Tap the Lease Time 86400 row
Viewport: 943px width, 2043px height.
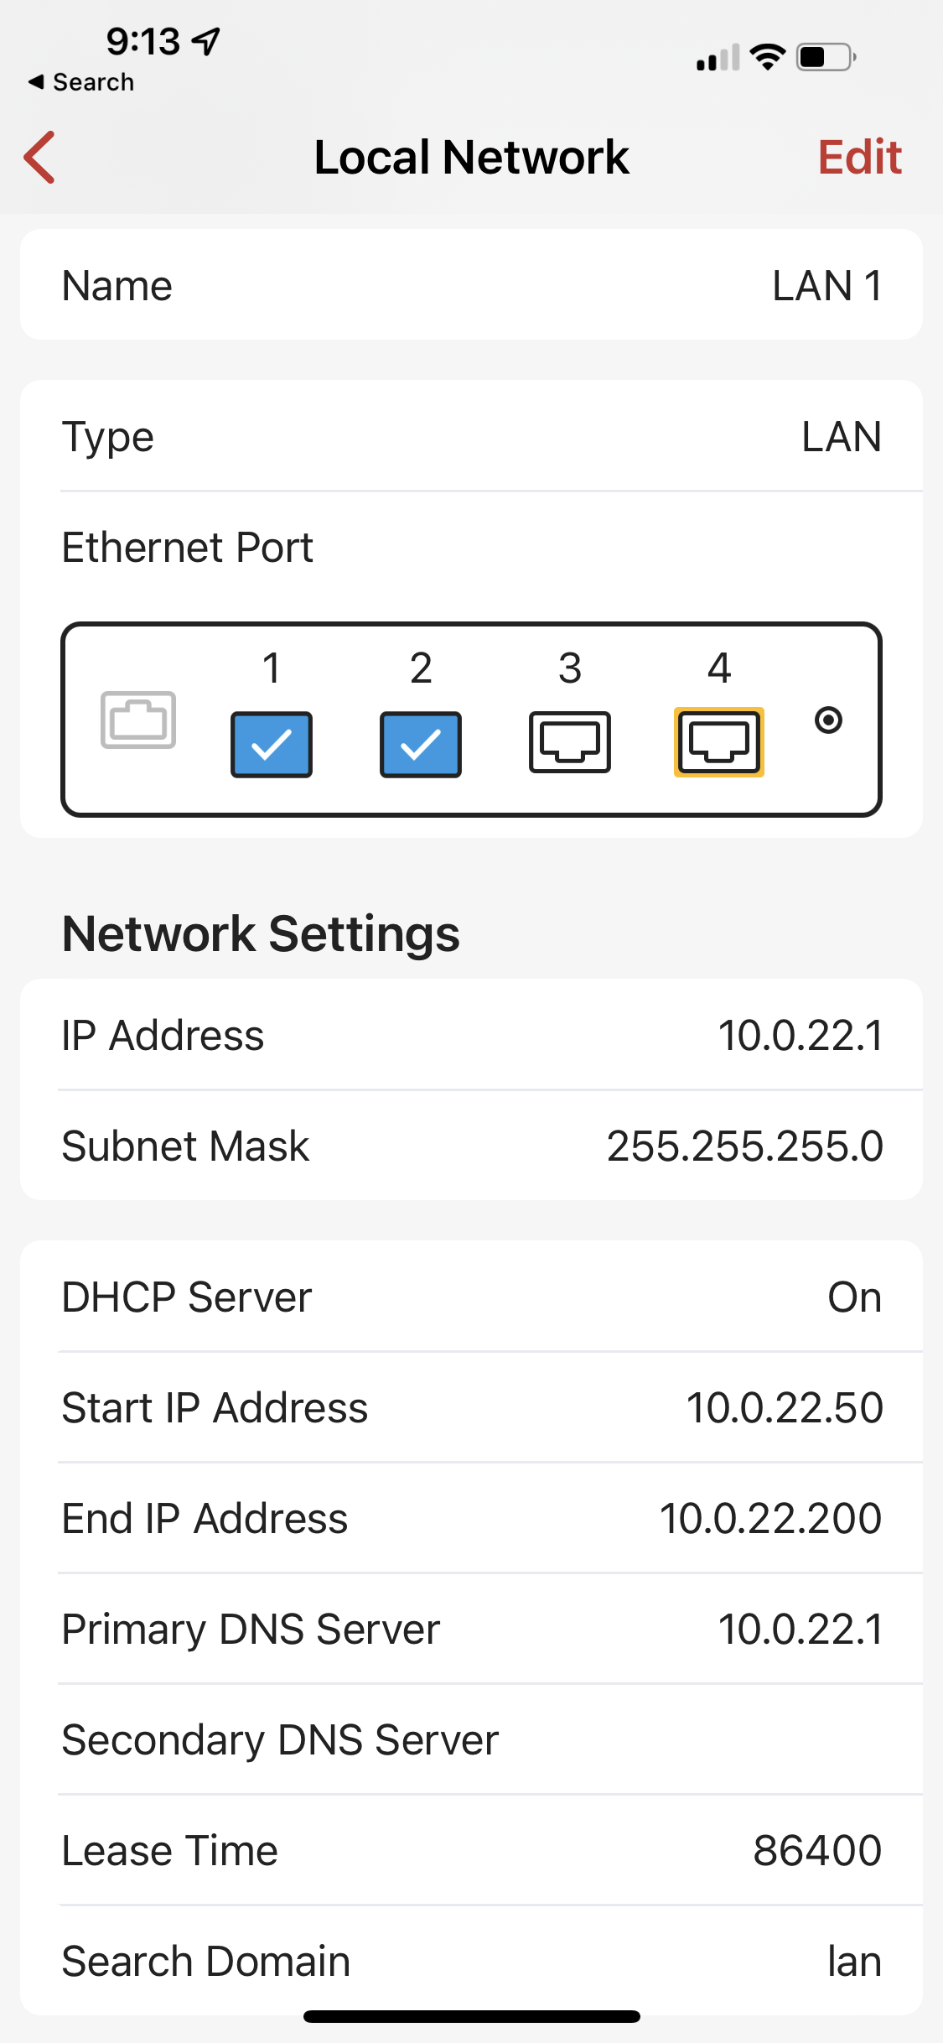pos(471,1850)
